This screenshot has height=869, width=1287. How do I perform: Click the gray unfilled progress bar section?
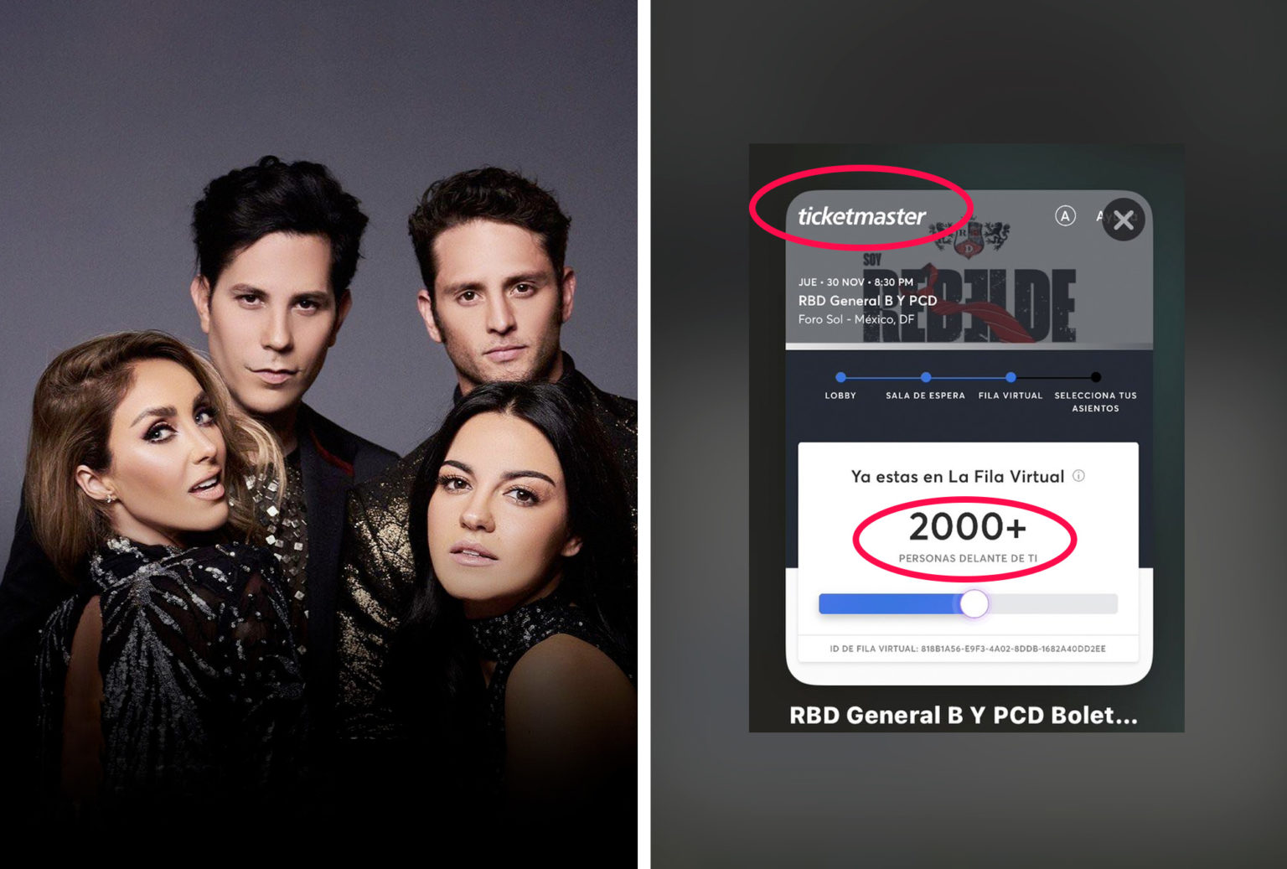[x=1053, y=603]
